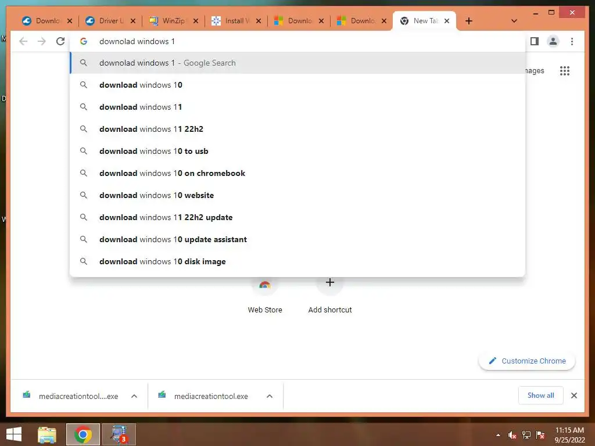
Task: Select suggestion 'download windows 10 disk image'
Action: [297, 261]
